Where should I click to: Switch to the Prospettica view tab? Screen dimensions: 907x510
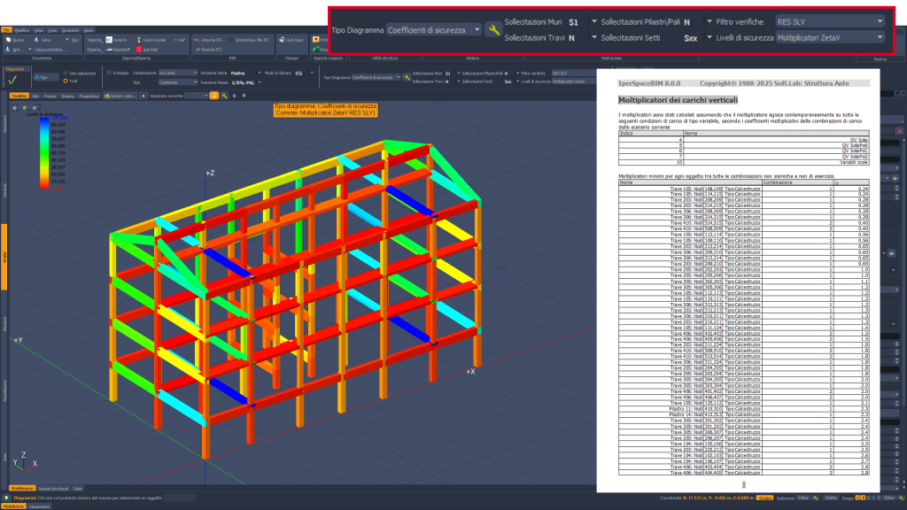click(89, 96)
